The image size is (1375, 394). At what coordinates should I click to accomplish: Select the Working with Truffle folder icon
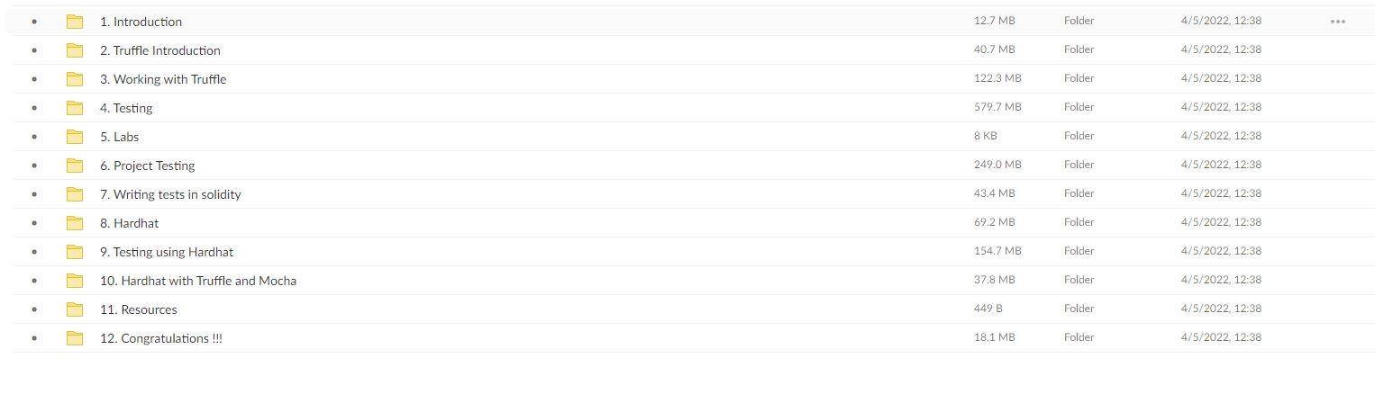[x=75, y=79]
